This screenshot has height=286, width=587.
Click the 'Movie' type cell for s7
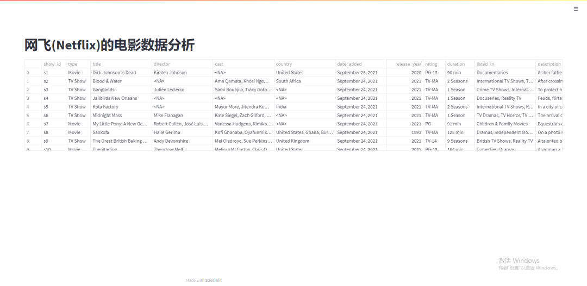(x=78, y=124)
